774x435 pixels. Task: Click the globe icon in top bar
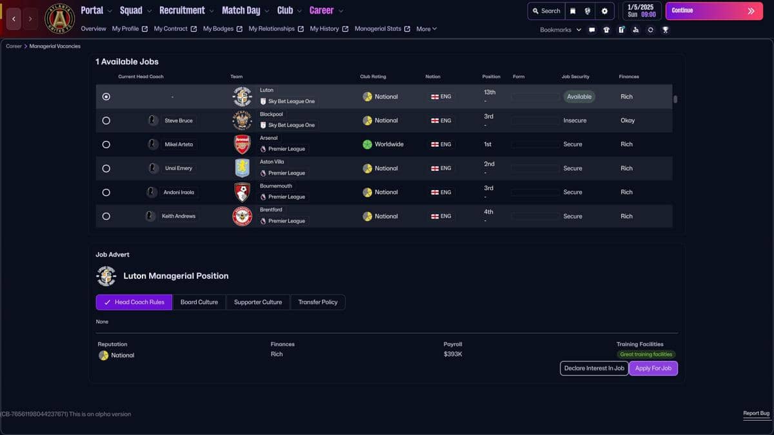tap(588, 11)
